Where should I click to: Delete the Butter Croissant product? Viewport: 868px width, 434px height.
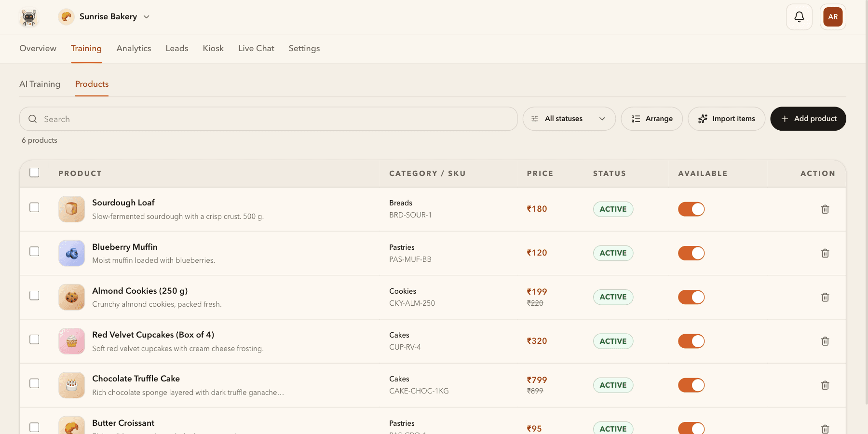(825, 429)
